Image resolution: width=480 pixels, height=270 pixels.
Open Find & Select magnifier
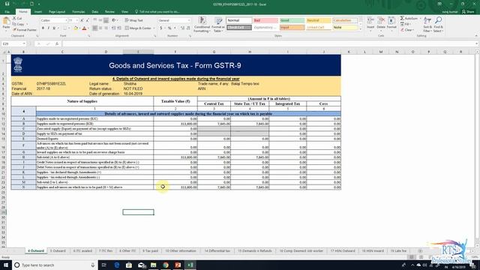[x=438, y=25]
